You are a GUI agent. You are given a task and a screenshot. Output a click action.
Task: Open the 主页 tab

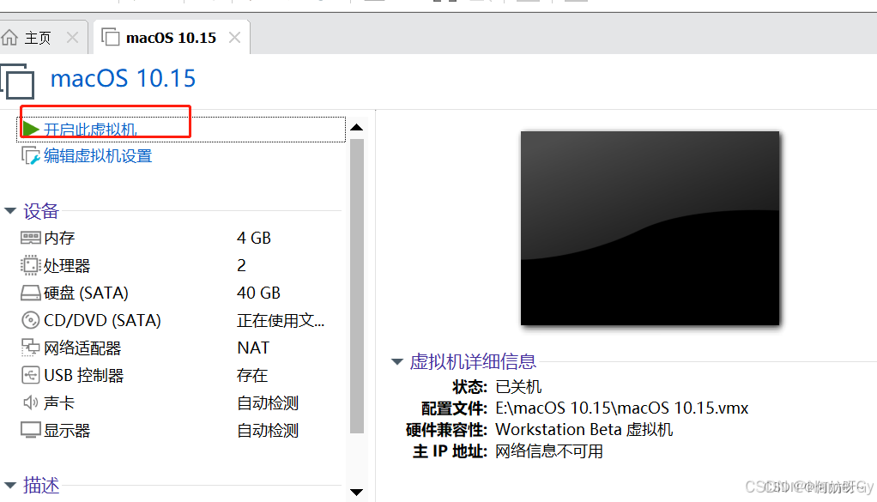tap(38, 38)
